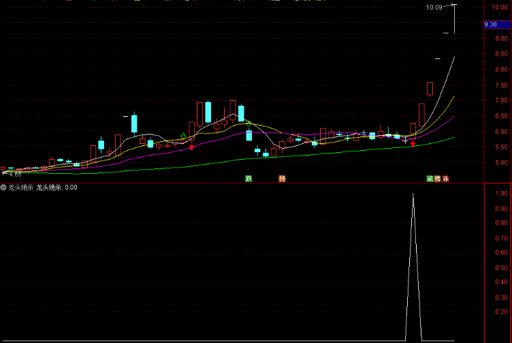Click the 10.09 high price label
Screen dimensions: 512x343
click(x=434, y=7)
